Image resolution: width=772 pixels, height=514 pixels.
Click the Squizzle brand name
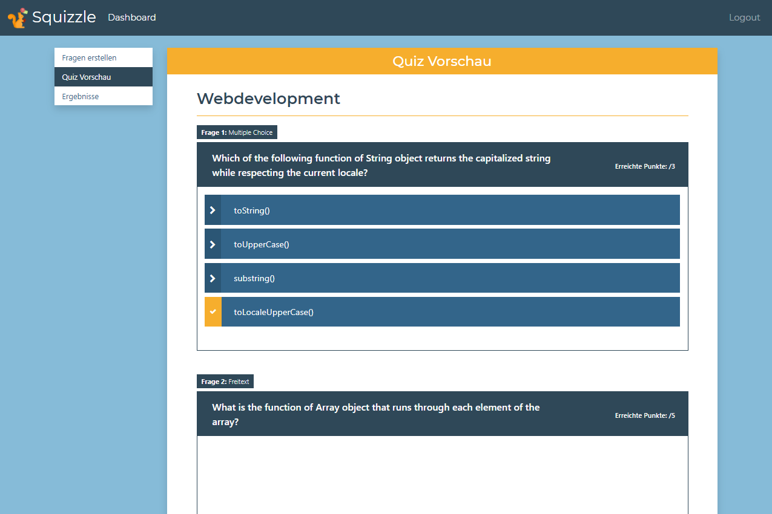tap(64, 17)
